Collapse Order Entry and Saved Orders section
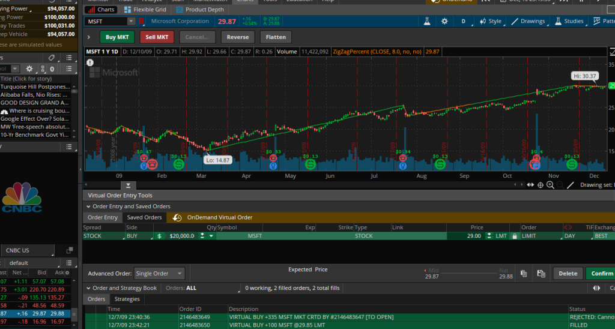The image size is (615, 329). point(89,207)
